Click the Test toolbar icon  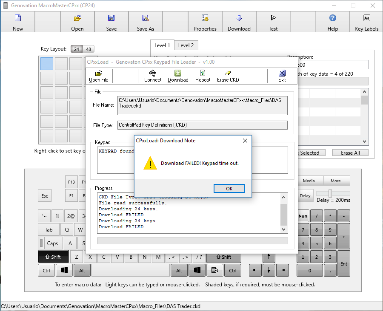pos(273,22)
